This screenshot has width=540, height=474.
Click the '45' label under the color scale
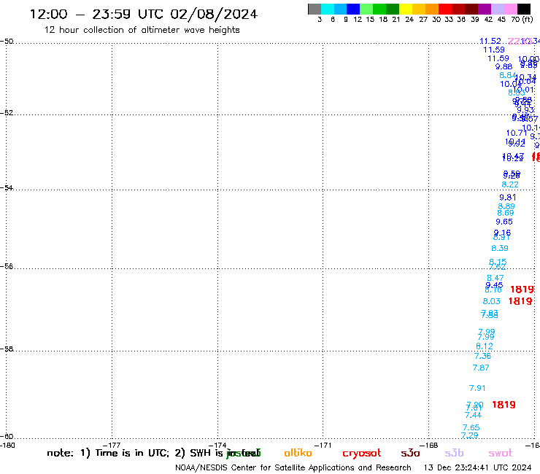coord(501,19)
